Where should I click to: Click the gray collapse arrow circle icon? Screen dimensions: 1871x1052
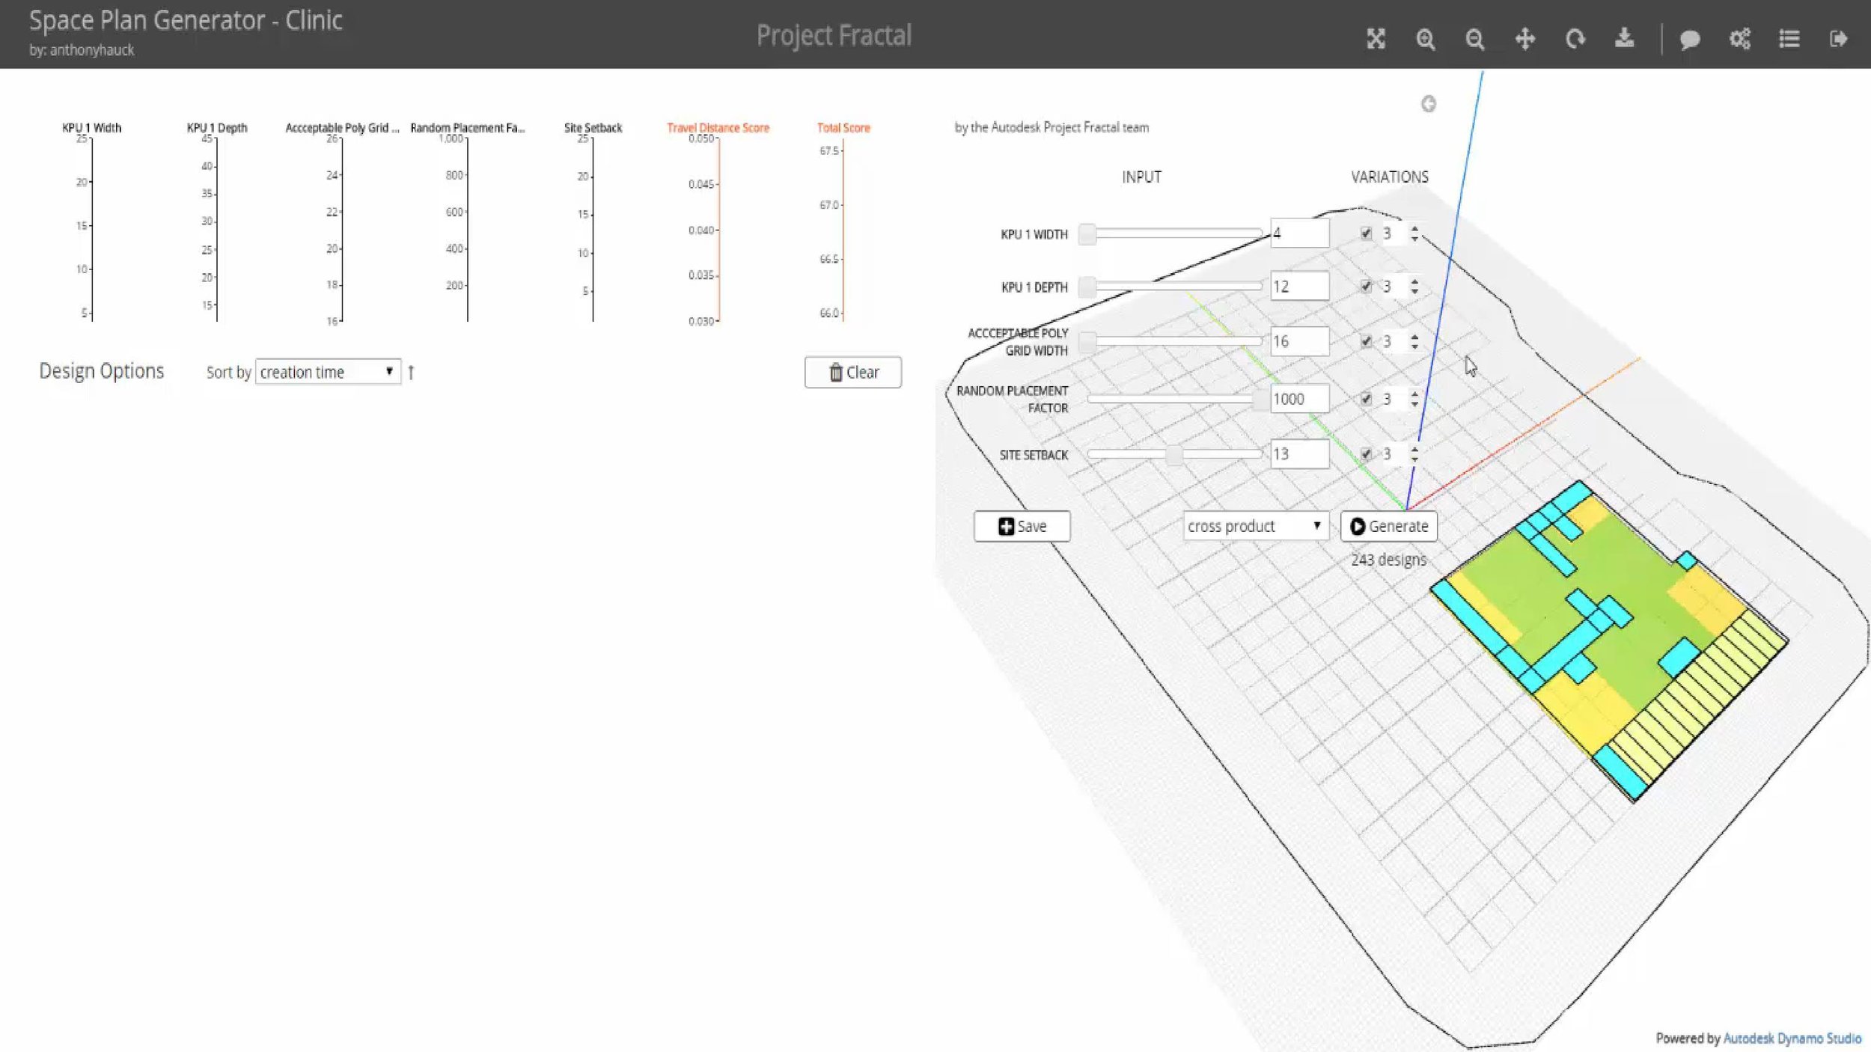[1428, 104]
